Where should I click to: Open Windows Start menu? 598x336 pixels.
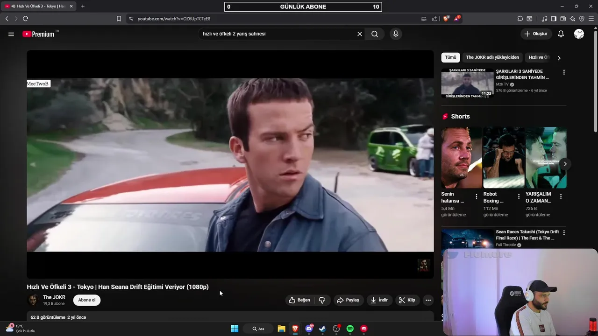[235, 329]
